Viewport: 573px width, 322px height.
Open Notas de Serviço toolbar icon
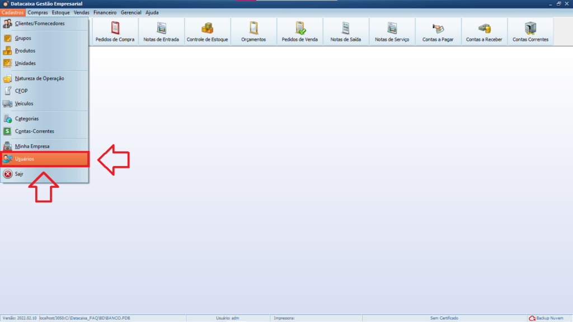pyautogui.click(x=392, y=28)
